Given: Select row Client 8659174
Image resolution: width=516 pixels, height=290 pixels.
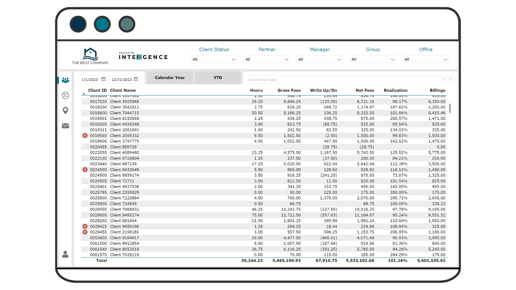Looking at the screenshot, I should click(x=264, y=175).
